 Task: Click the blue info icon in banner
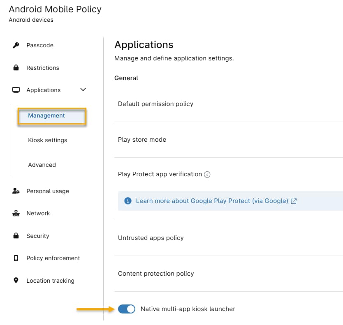[128, 201]
